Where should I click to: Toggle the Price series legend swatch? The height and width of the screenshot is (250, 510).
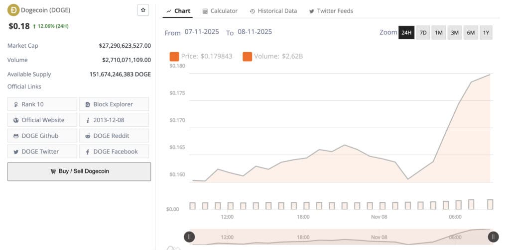(x=174, y=56)
